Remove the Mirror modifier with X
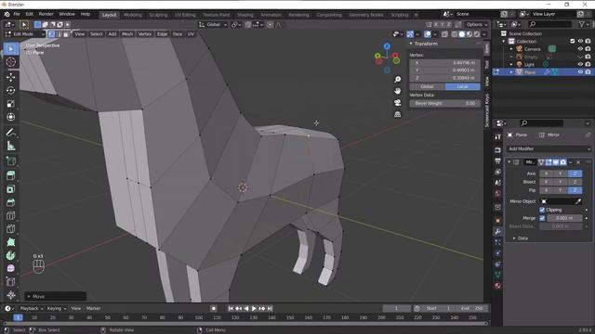 (x=578, y=162)
